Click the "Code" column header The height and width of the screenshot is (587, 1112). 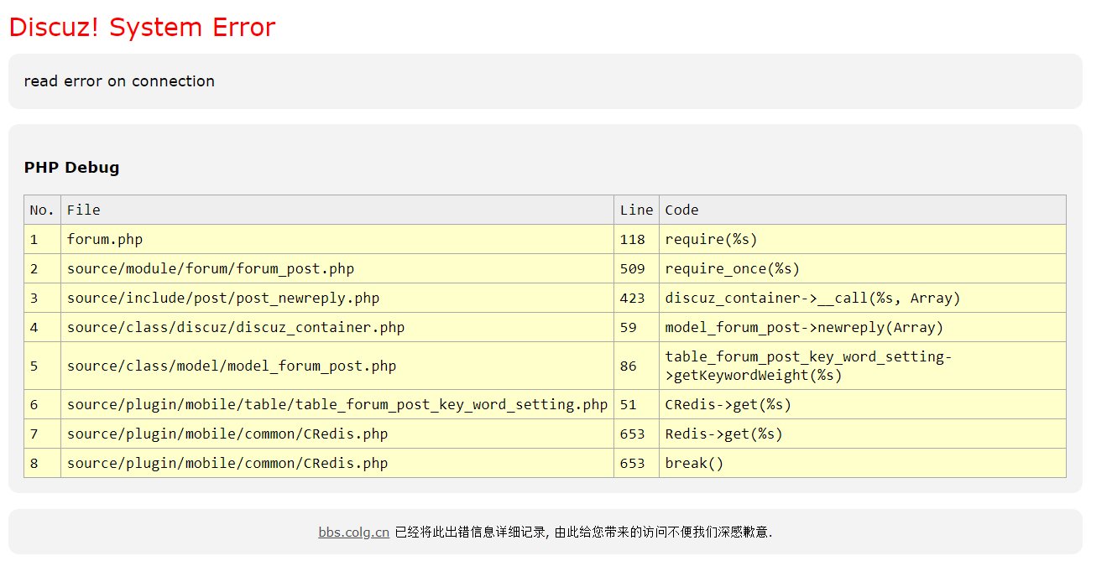click(863, 210)
